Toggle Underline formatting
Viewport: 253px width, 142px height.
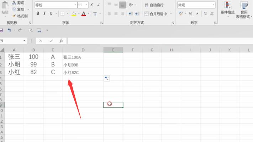pyautogui.click(x=51, y=14)
